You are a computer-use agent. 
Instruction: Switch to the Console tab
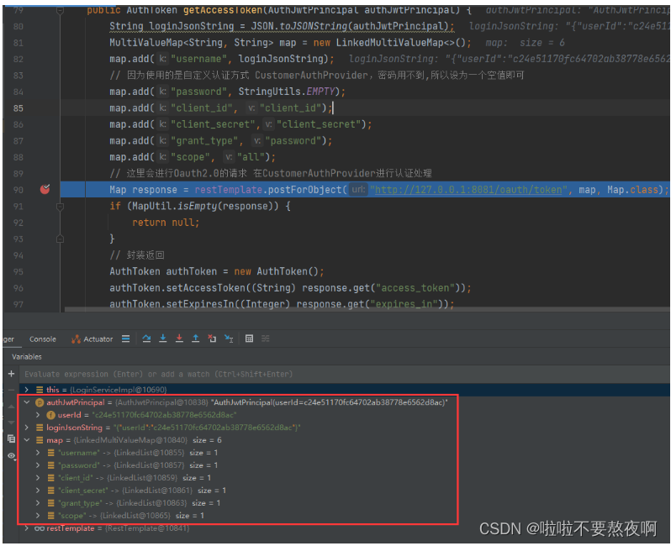pyautogui.click(x=42, y=339)
